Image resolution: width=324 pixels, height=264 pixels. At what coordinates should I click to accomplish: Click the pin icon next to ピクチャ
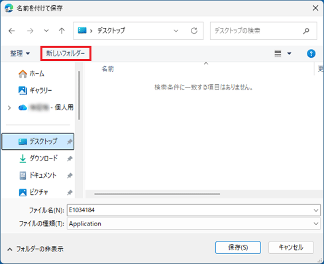coord(70,192)
